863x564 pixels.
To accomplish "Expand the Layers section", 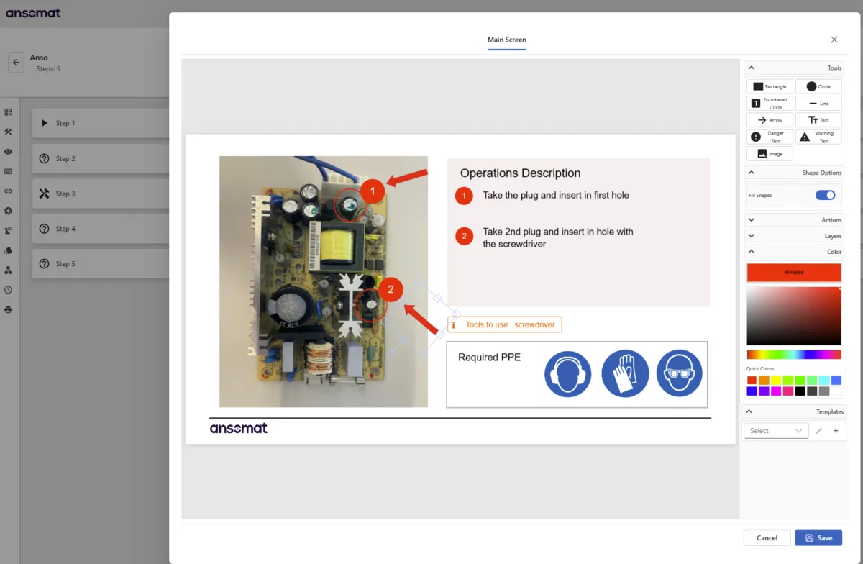I will (794, 236).
